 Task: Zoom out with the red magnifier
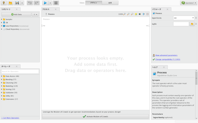[x=132, y=14]
